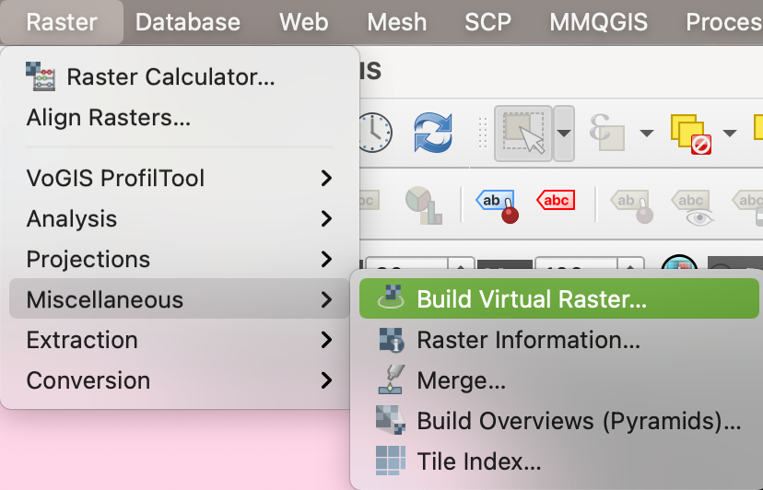The width and height of the screenshot is (763, 490).
Task: Choose Build Virtual Raster option
Action: [531, 299]
